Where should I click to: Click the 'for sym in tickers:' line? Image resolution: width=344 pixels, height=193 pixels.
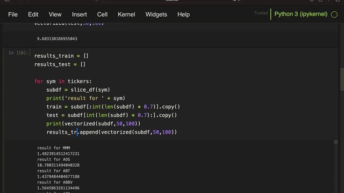tap(63, 81)
